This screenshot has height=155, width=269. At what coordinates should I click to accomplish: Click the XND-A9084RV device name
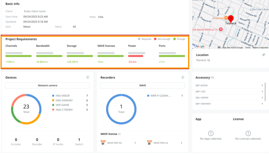tap(64, 100)
